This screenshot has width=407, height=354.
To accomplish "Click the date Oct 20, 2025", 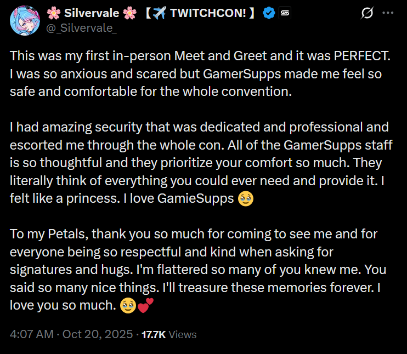I will 97,334.
